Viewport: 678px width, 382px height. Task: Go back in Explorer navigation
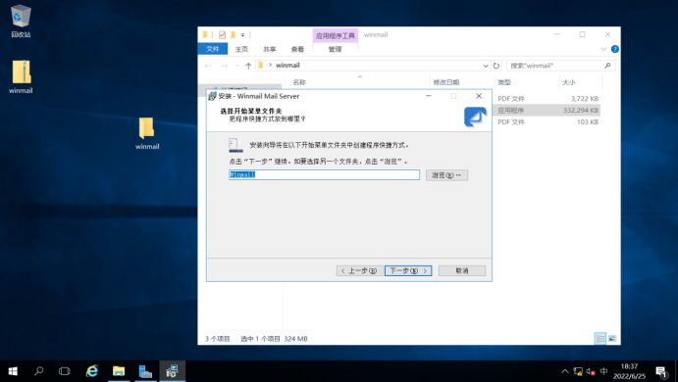(208, 66)
